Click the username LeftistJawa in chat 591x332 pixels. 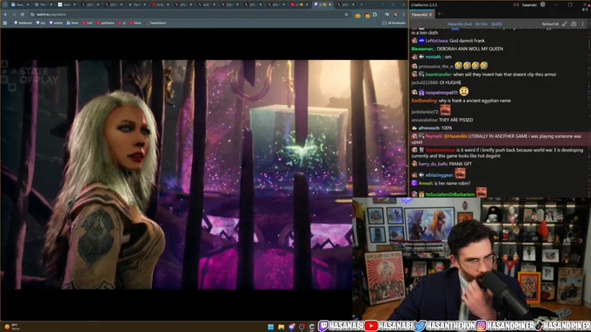point(436,41)
